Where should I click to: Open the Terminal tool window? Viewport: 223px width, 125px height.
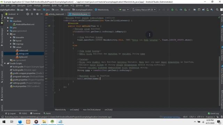click(x=35, y=114)
